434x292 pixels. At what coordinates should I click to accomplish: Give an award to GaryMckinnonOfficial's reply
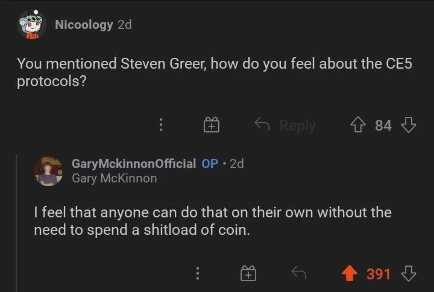click(247, 274)
